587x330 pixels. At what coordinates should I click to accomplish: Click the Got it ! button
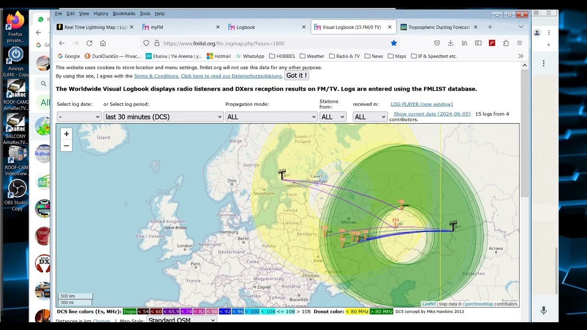[x=297, y=75]
